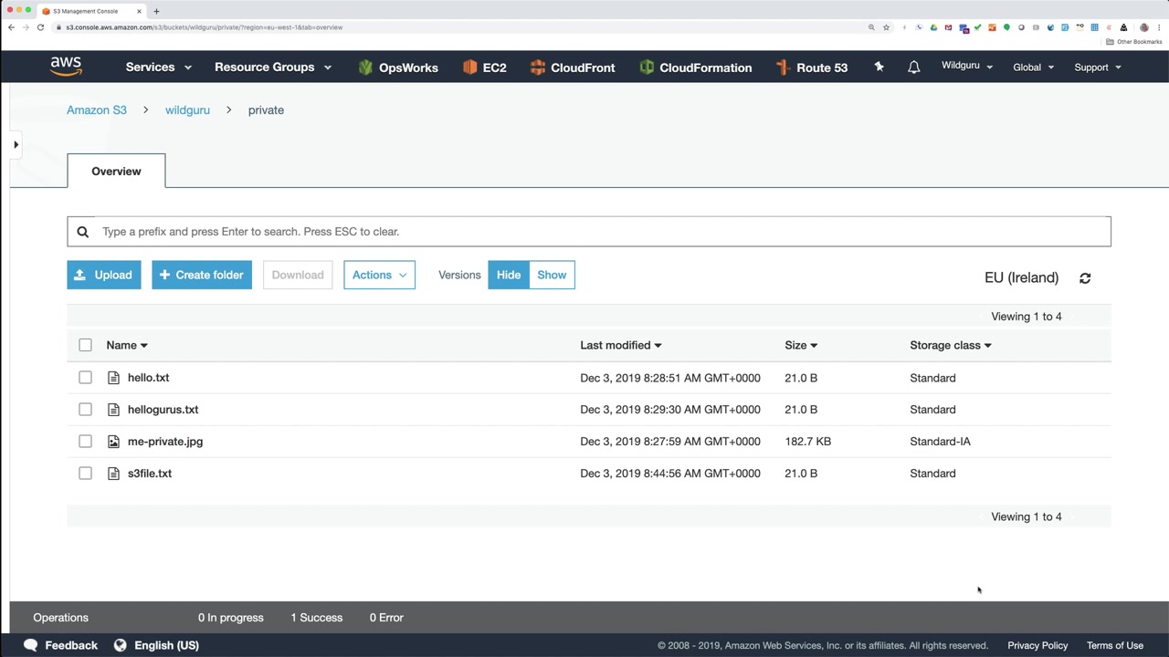Viewport: 1169px width, 657px height.
Task: Tick the hellogurus.txt checkbox
Action: coord(85,410)
